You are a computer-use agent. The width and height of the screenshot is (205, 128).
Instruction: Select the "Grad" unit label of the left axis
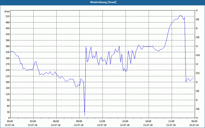click(x=7, y=12)
